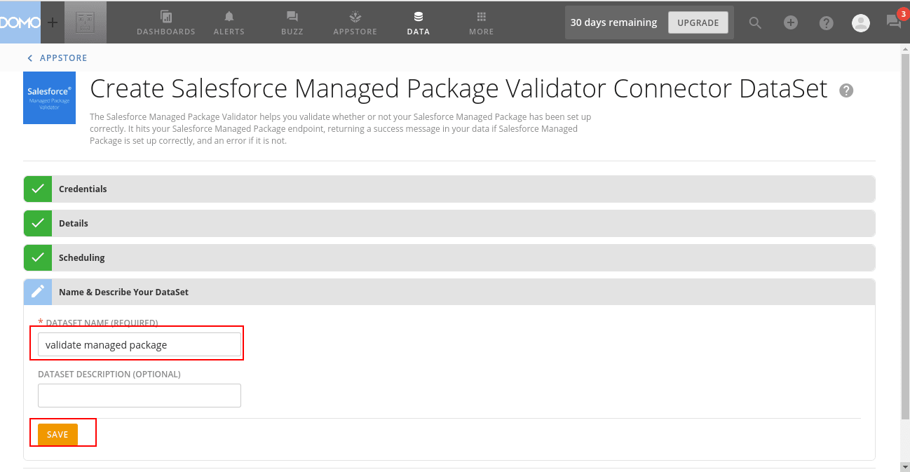Switch to the DATA tab
The width and height of the screenshot is (910, 472).
(418, 22)
